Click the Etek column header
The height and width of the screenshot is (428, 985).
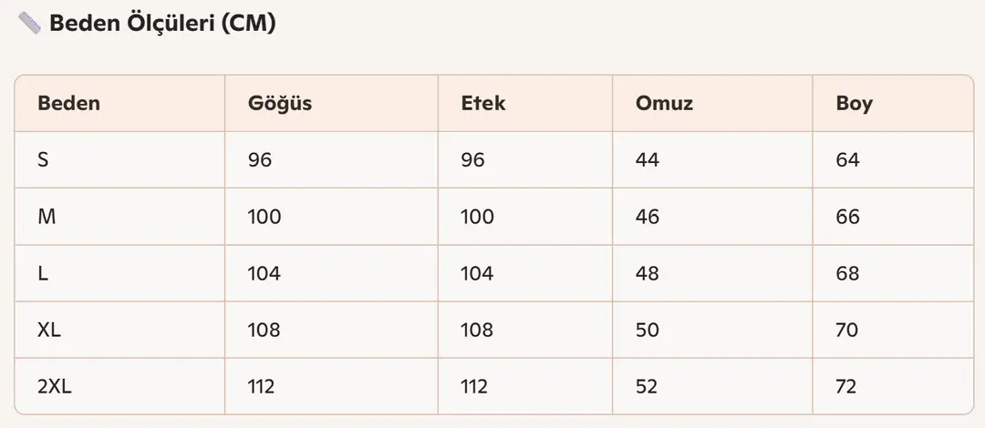(483, 103)
